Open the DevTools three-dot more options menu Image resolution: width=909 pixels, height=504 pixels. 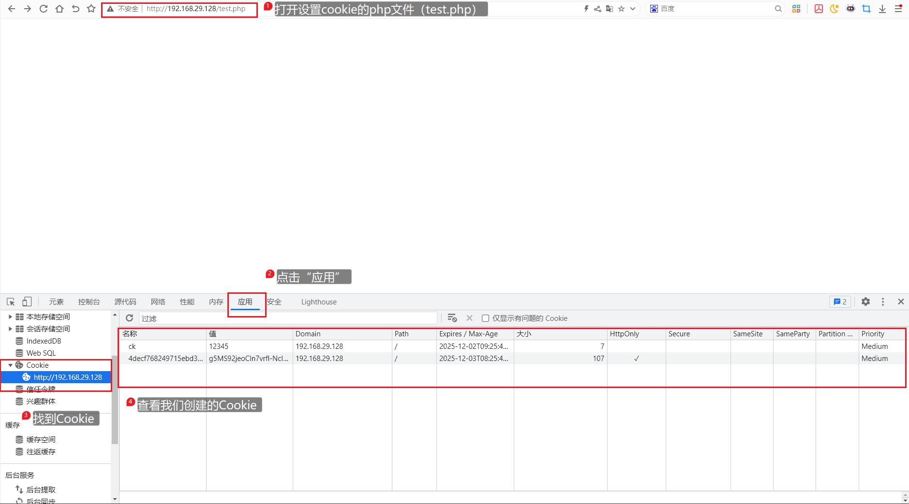[883, 302]
